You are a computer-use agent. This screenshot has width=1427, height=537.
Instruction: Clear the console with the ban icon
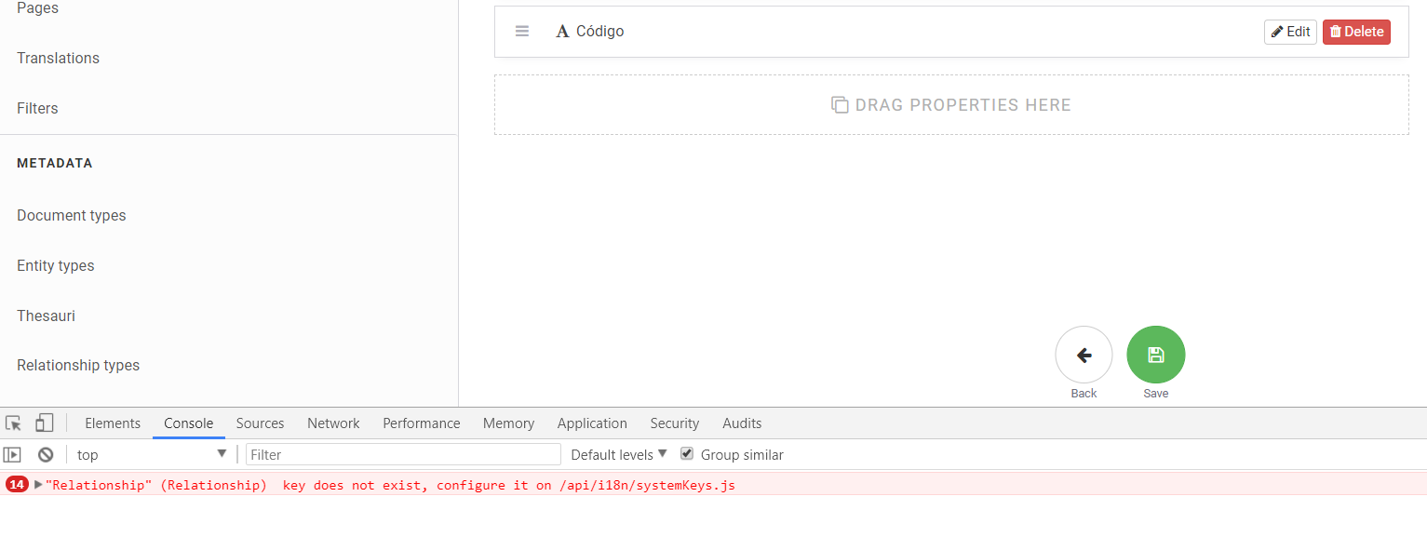(x=46, y=455)
